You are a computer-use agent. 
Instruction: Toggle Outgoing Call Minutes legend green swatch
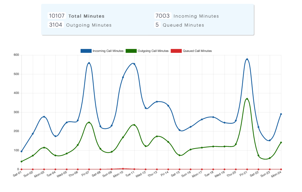131,51
